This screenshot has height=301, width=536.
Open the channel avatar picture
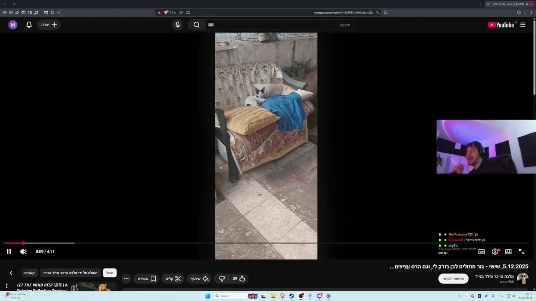pos(523,278)
